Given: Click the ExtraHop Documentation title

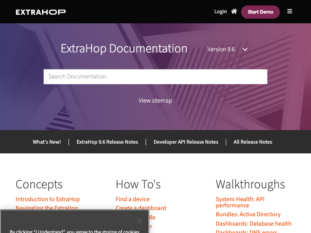Looking at the screenshot, I should click(124, 49).
